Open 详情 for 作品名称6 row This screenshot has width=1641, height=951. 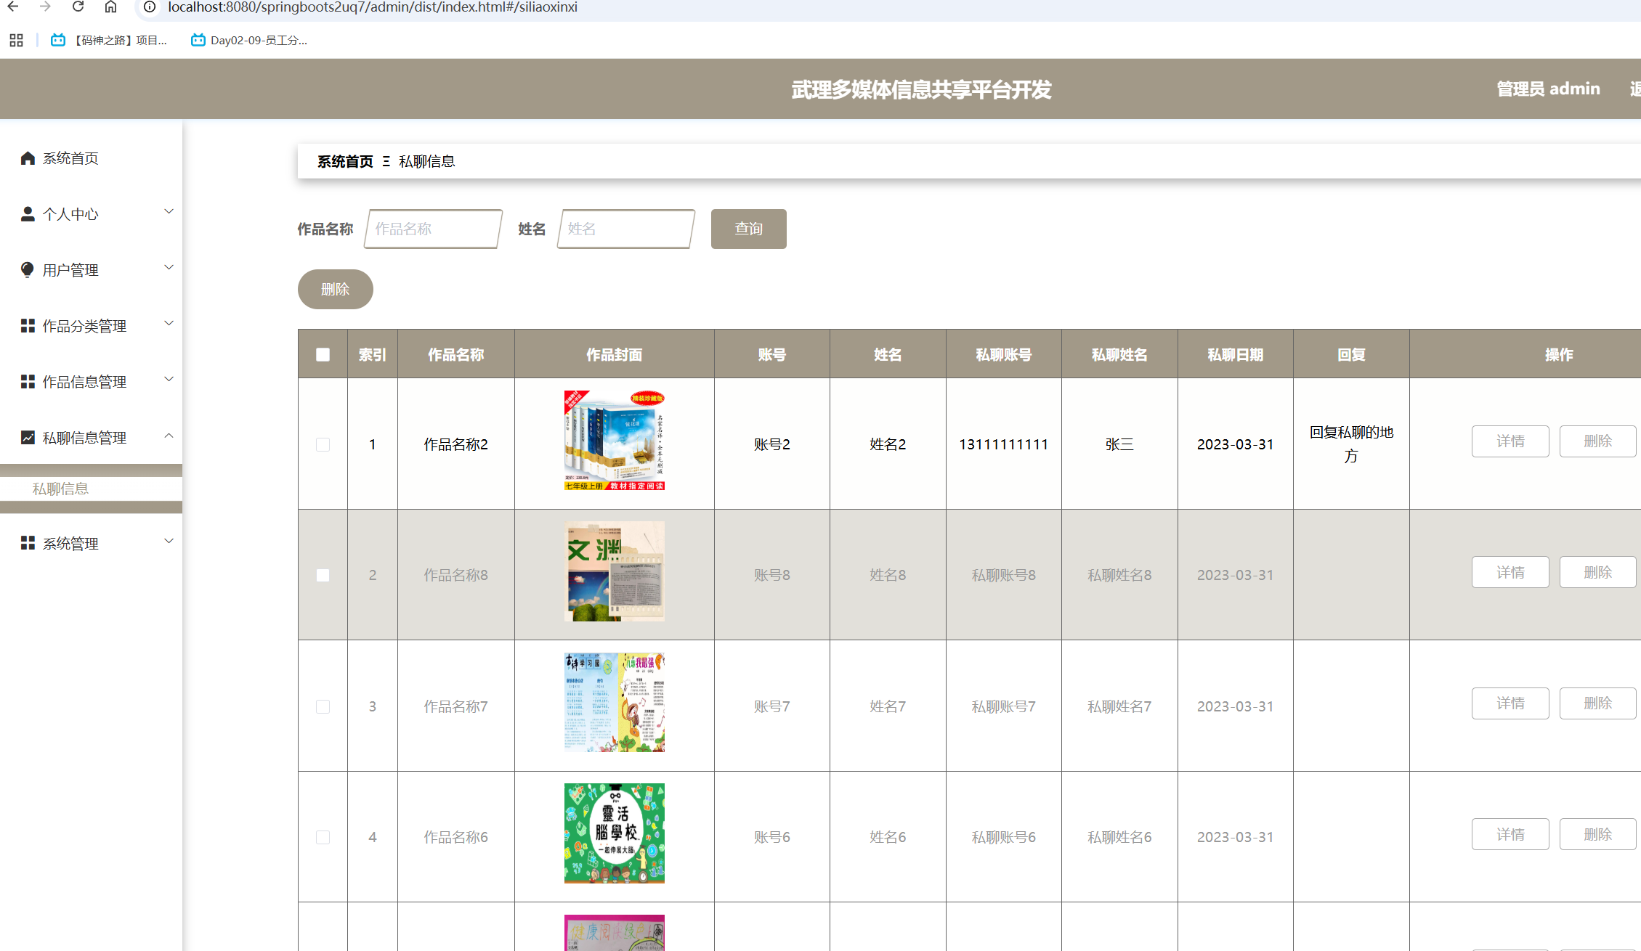click(x=1510, y=834)
